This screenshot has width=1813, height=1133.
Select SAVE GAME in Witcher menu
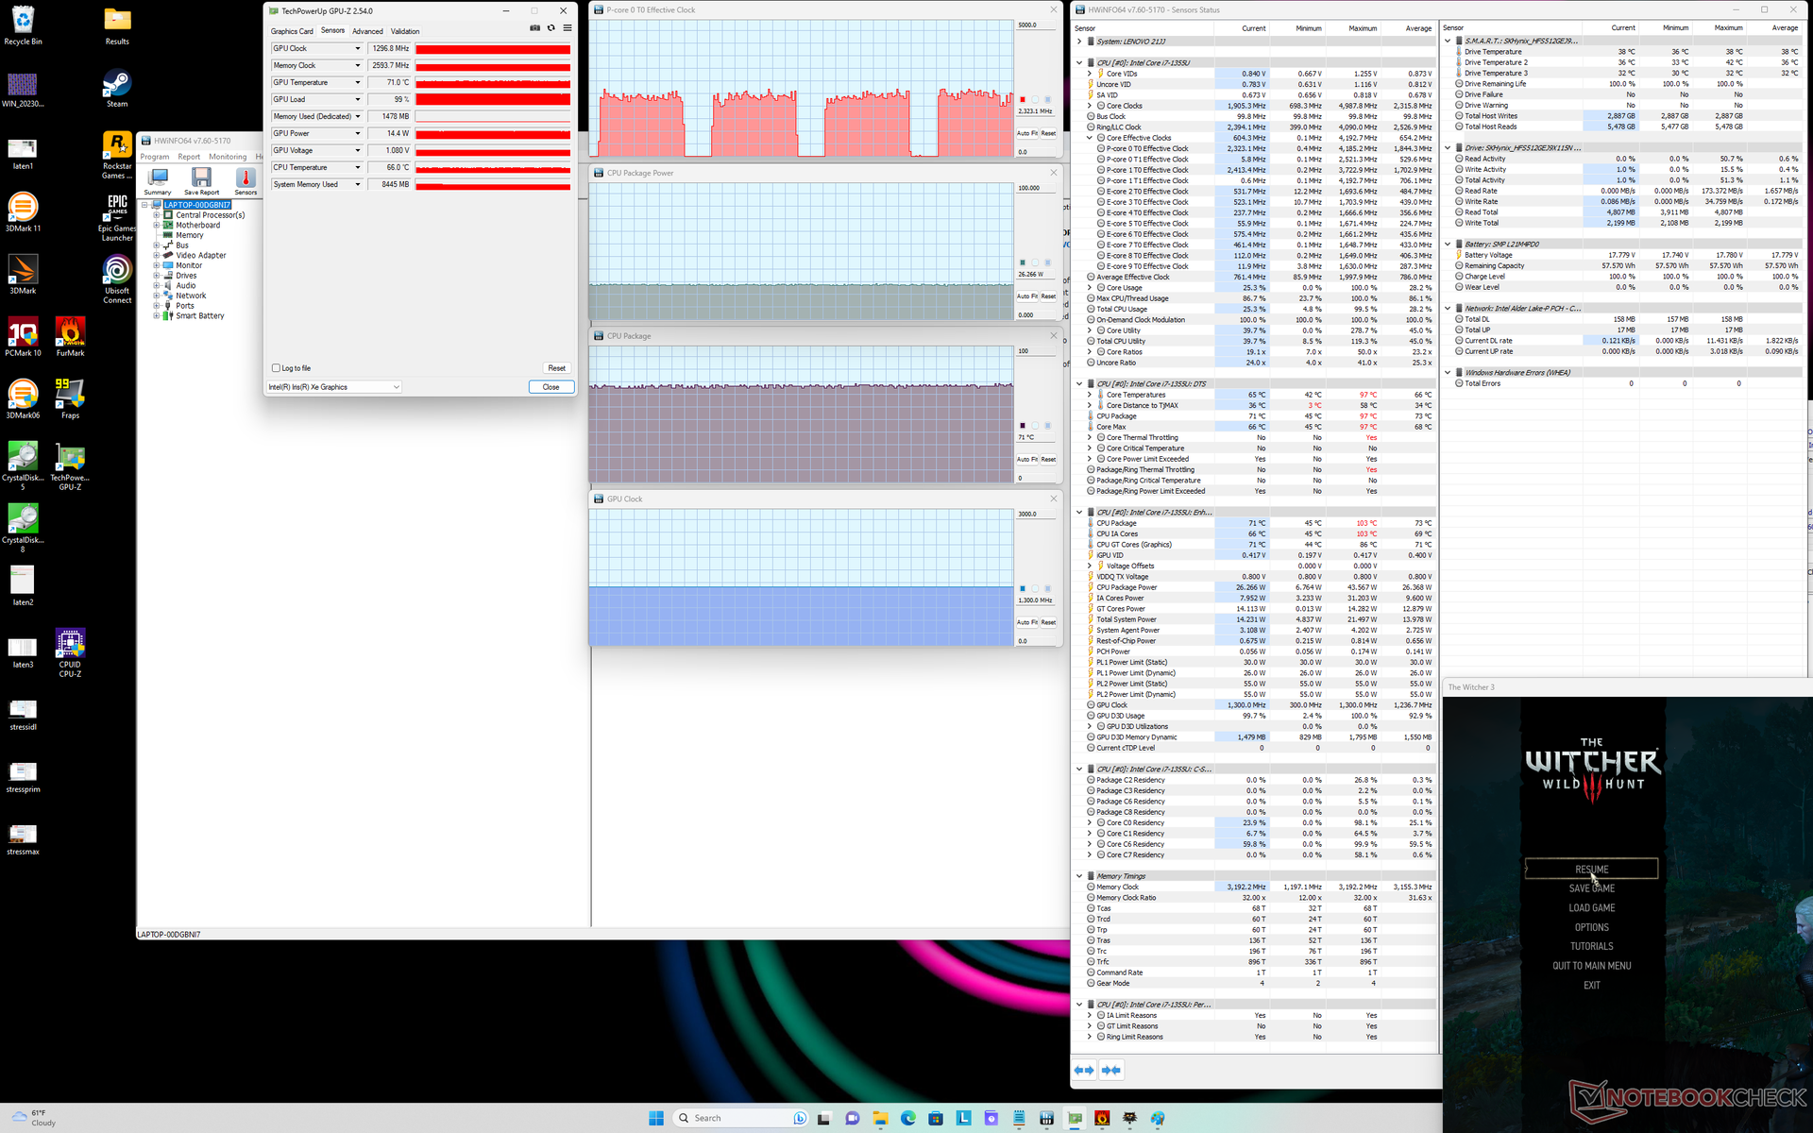point(1591,888)
